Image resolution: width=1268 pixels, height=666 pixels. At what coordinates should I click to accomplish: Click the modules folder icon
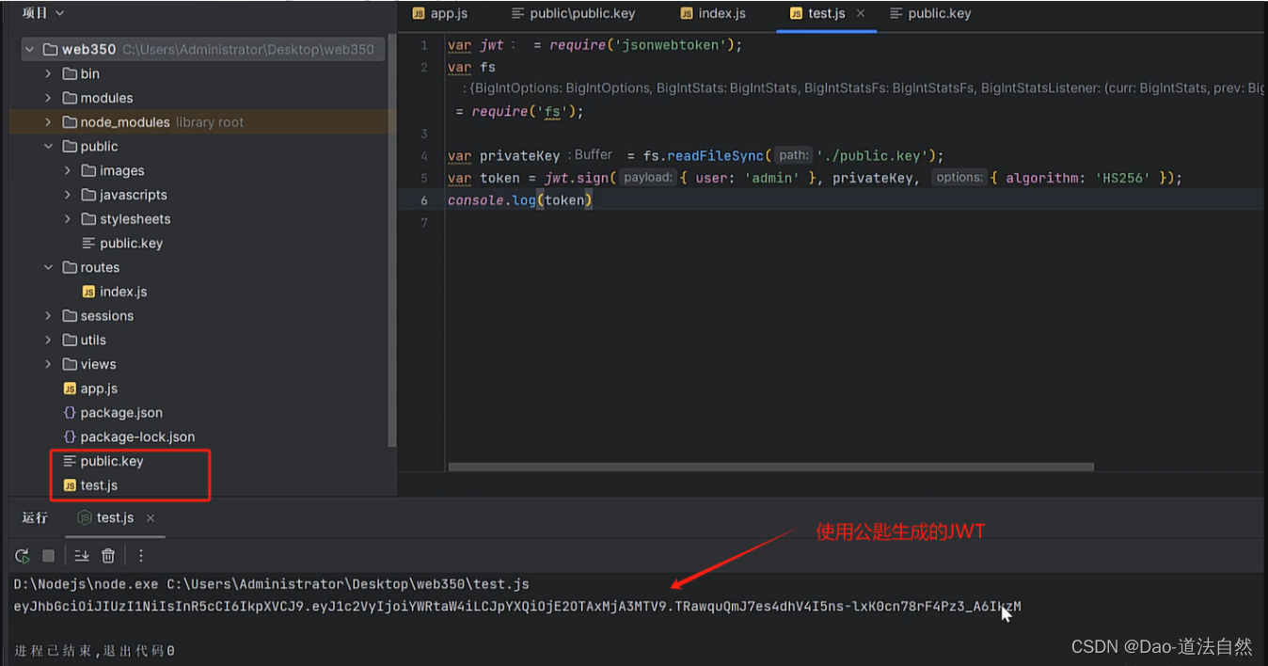[70, 98]
